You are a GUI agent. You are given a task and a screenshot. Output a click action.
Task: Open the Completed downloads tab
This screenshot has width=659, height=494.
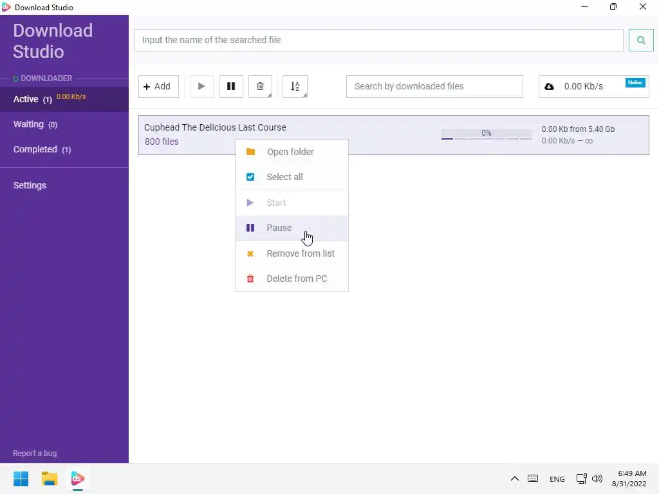(x=64, y=149)
